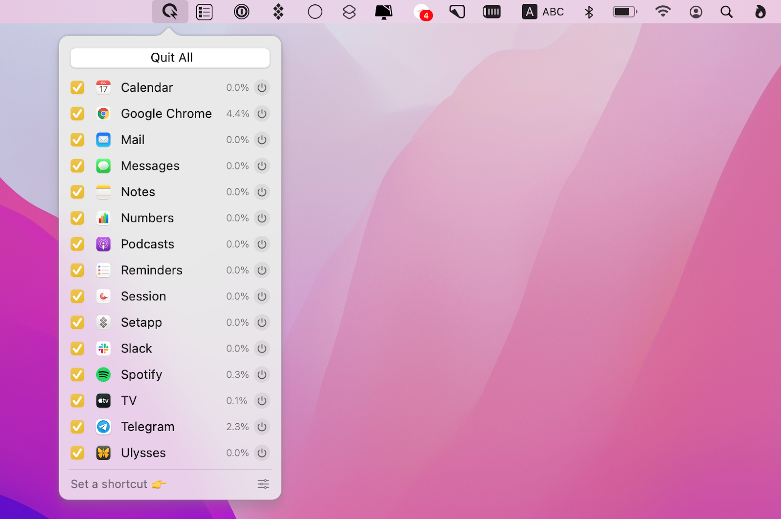This screenshot has width=781, height=519.
Task: Click the display menu bar icon
Action: 384,12
